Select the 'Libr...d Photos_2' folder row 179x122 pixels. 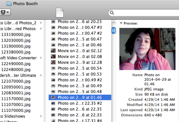tap(22, 23)
